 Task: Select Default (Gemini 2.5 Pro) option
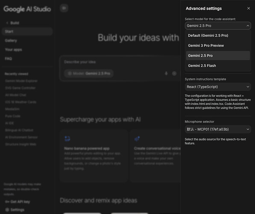(x=218, y=36)
